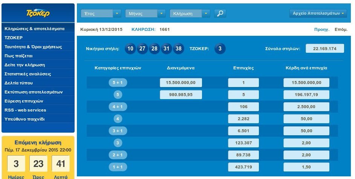Image resolution: width=355 pixels, height=179 pixels.
Task: Click the 2 + 1 category badge
Action: pos(118,155)
